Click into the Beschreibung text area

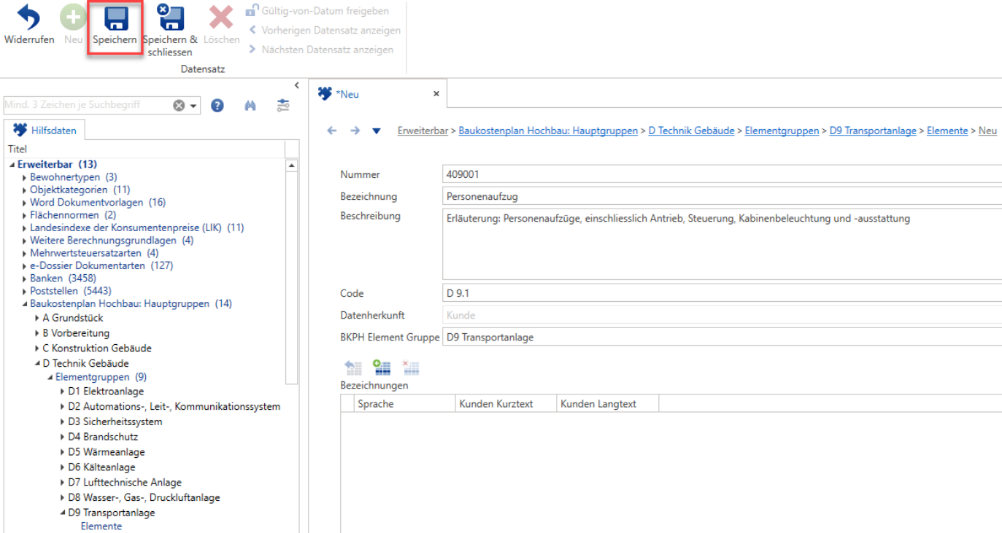pos(722,244)
